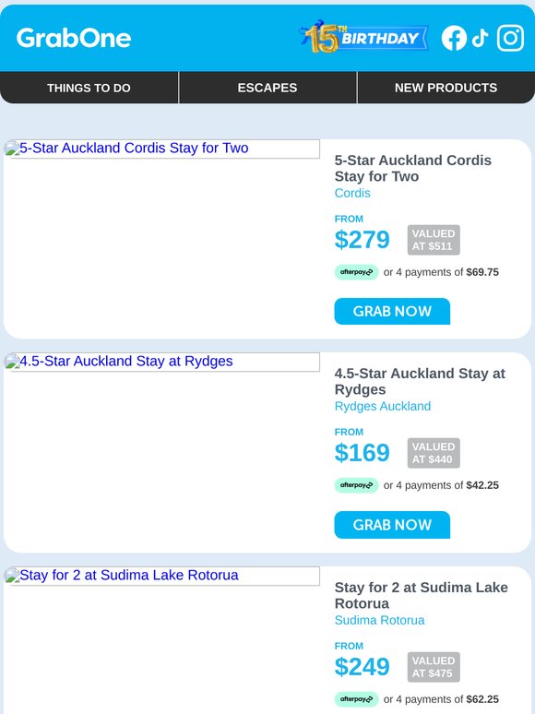Screen dimensions: 535x714
Task: Open the 4.5-Star Rydges image placeholder
Action: (162, 362)
